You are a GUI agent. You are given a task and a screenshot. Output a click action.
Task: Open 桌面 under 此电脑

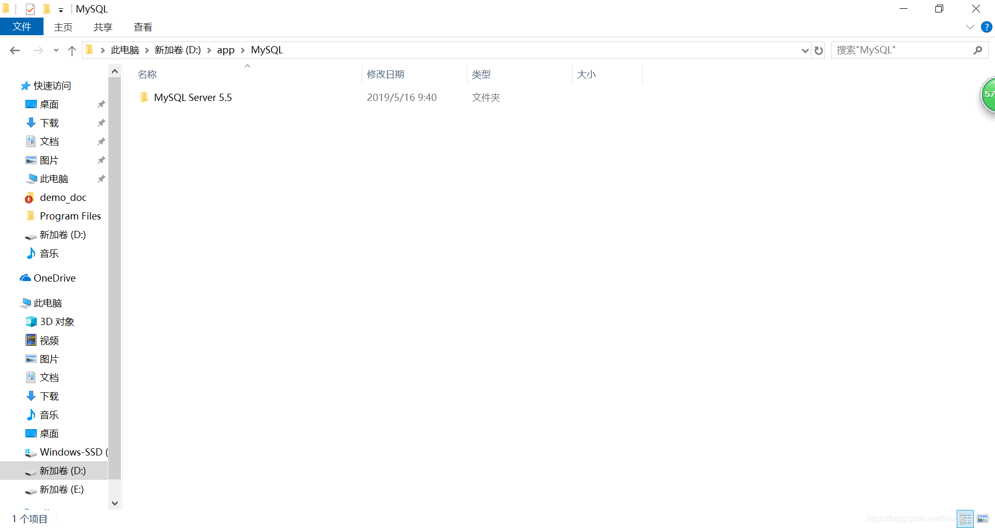coord(49,434)
